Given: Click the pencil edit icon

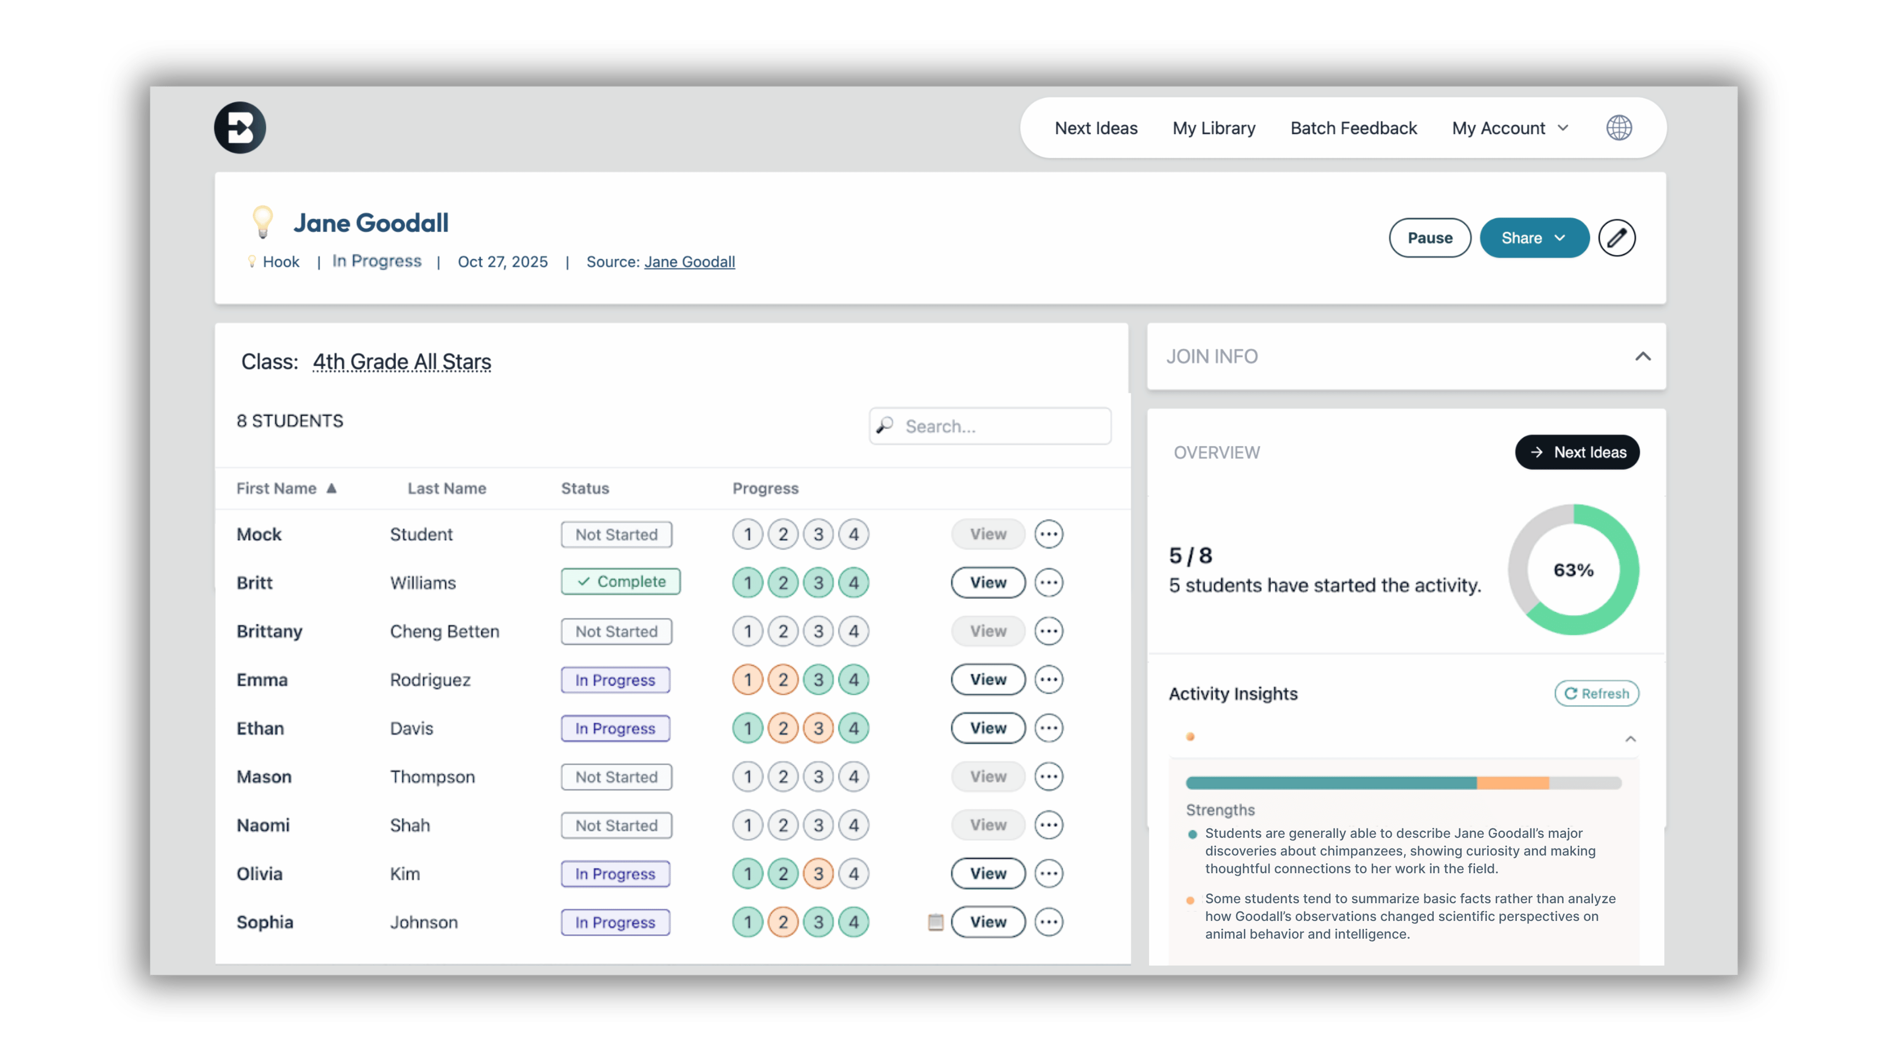Looking at the screenshot, I should pyautogui.click(x=1616, y=237).
